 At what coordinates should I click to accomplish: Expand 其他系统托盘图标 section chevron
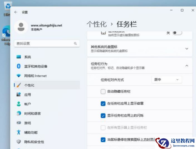coord(187,49)
